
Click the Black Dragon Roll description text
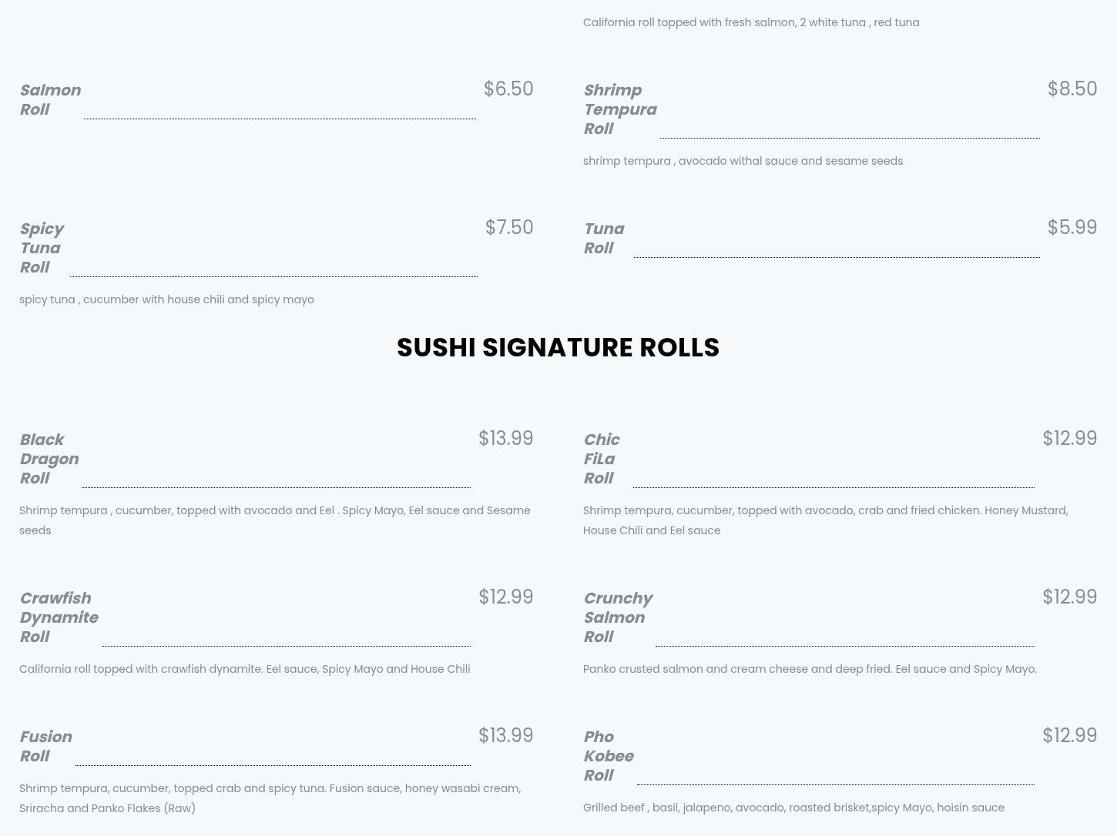tap(274, 520)
